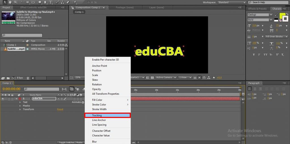Toggle the All Caps text style button
The image size is (290, 144).
[x=266, y=54]
